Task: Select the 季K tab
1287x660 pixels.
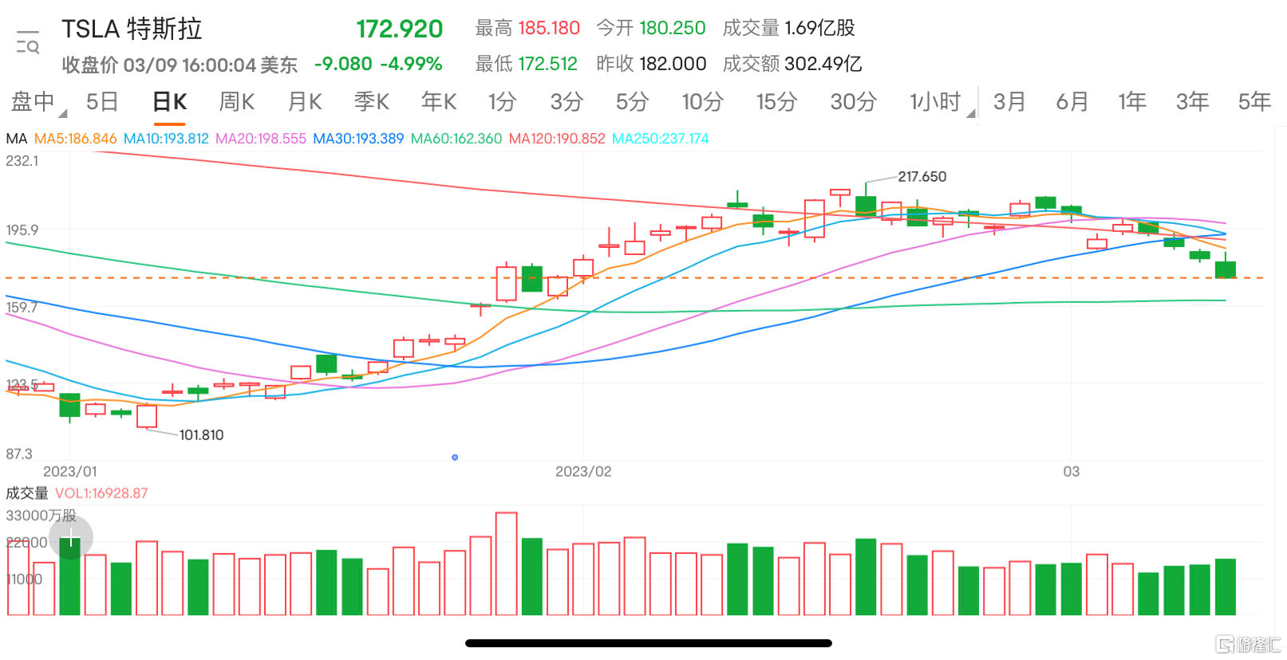Action: point(372,102)
